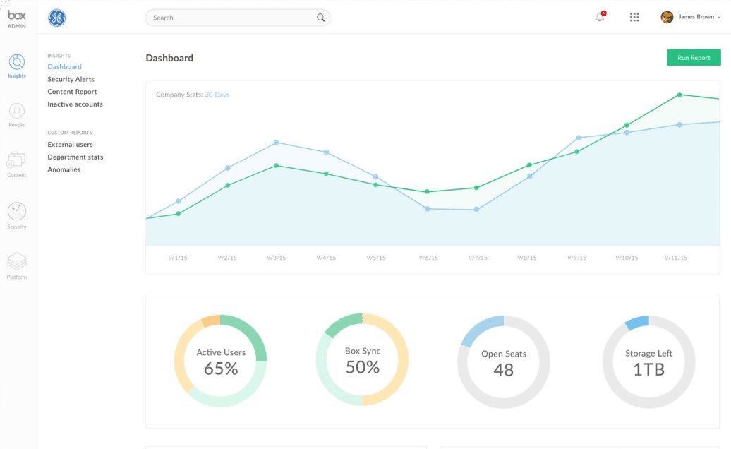731x449 pixels.
Task: Select the blue data point above 9/3/15
Action: pos(277,143)
